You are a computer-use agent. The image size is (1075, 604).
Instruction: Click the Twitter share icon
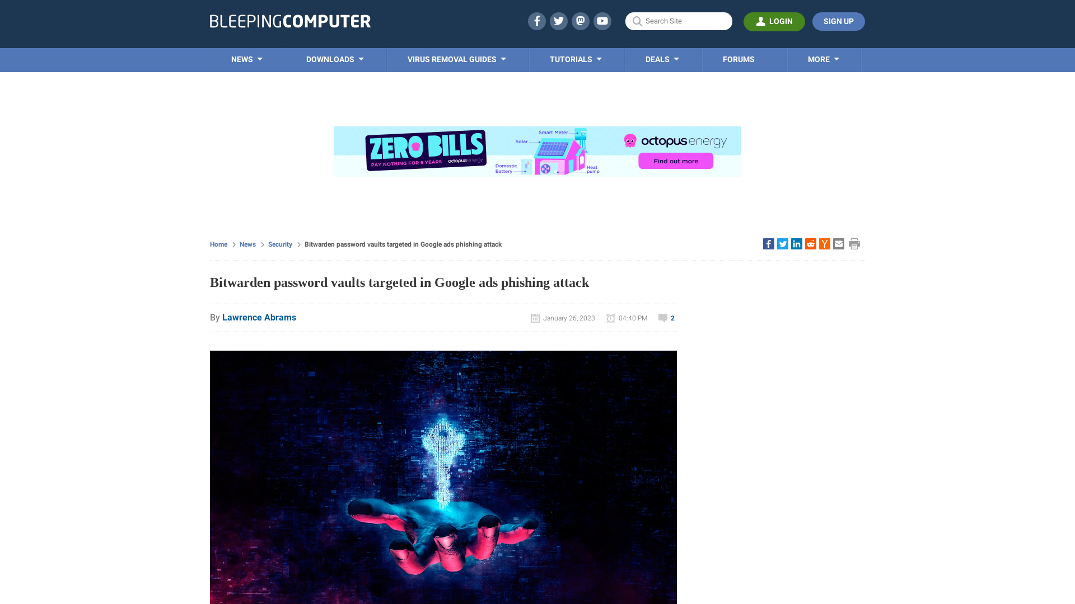click(783, 243)
